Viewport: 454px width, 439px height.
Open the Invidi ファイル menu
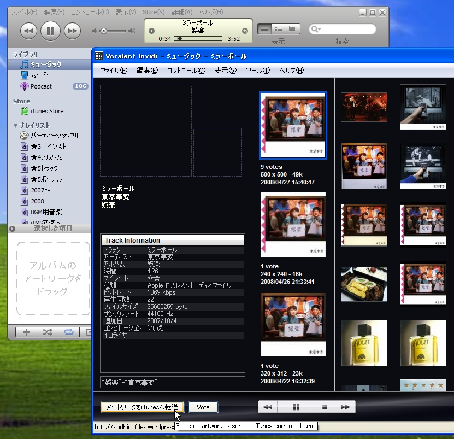(x=114, y=71)
